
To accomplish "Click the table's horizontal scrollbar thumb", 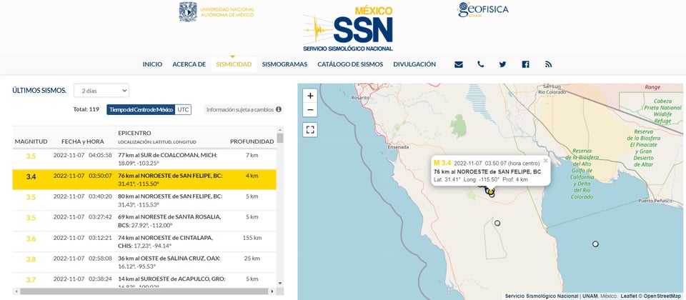I will [x=144, y=291].
